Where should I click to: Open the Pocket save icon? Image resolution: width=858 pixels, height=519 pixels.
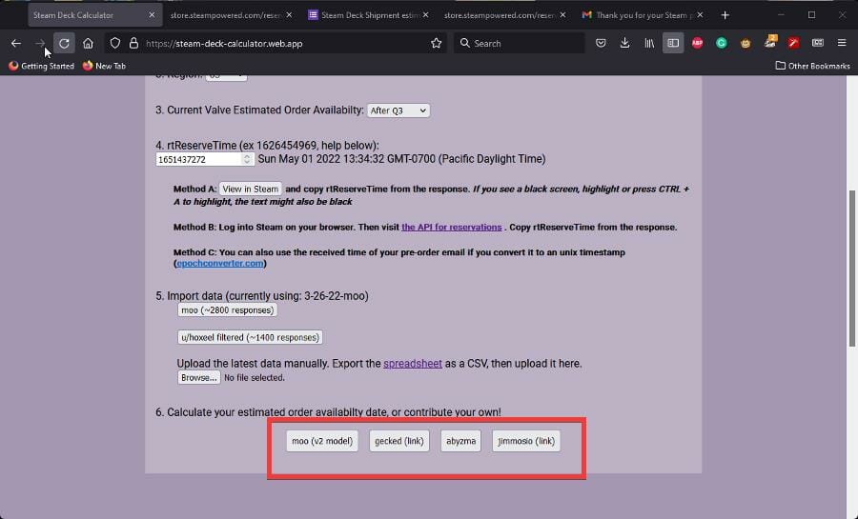pos(601,43)
